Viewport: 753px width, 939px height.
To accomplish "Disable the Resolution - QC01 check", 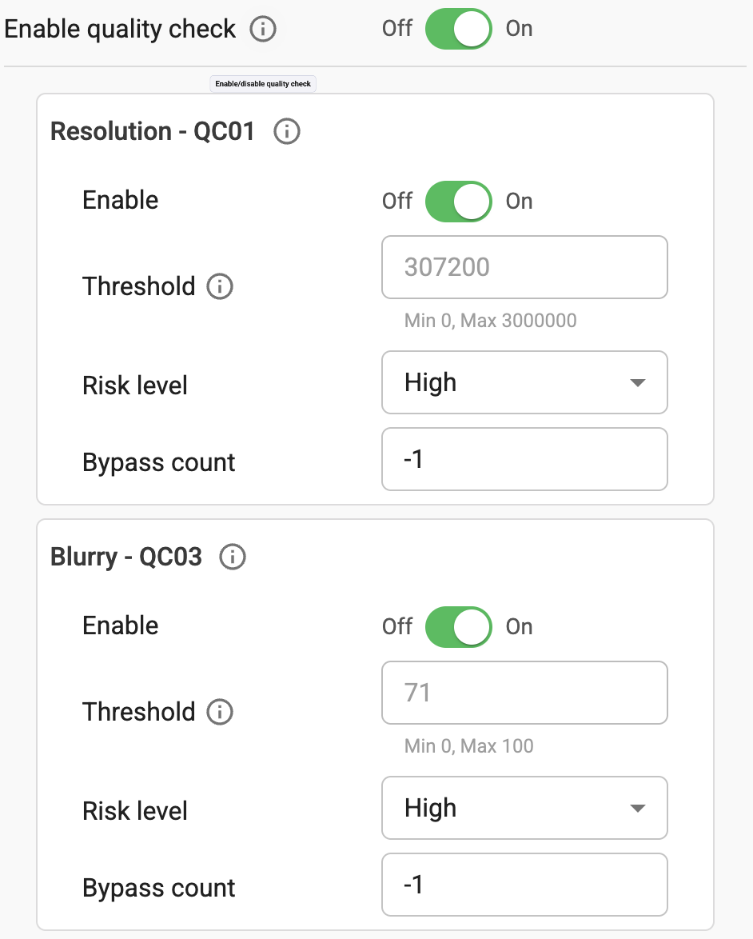I will [458, 201].
